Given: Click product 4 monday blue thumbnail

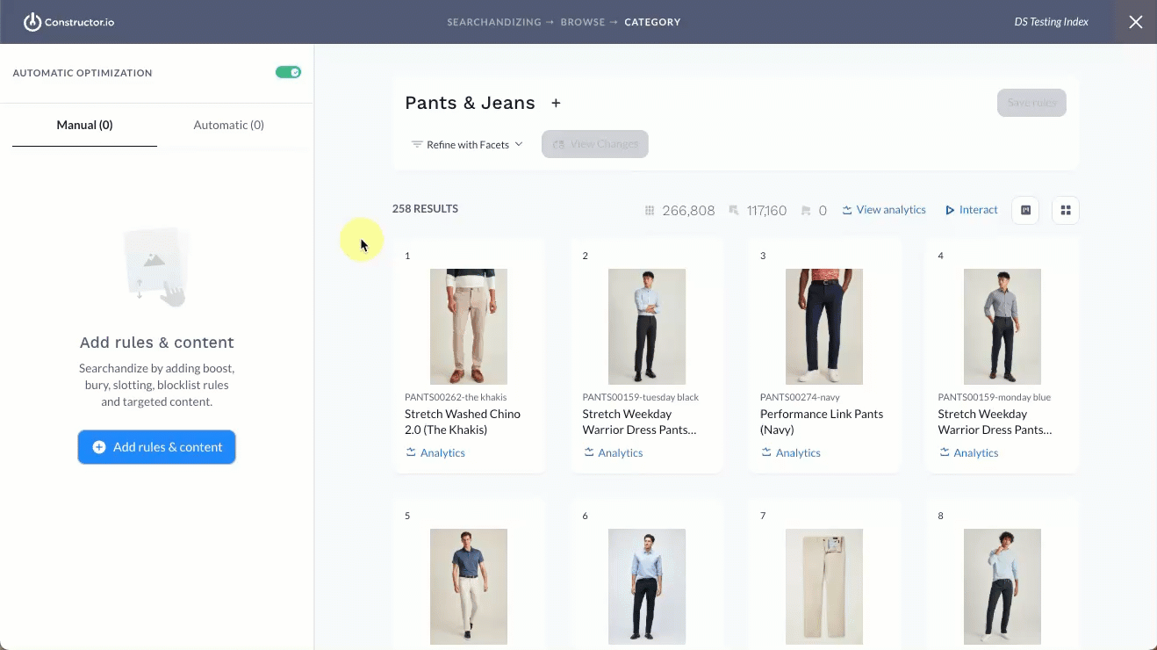Looking at the screenshot, I should 1002,327.
